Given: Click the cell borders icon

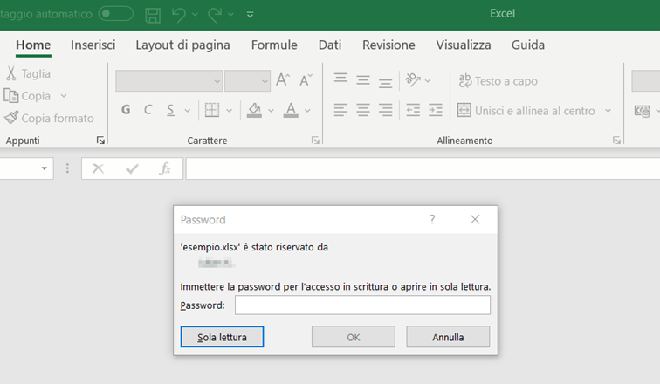Looking at the screenshot, I should coord(212,110).
